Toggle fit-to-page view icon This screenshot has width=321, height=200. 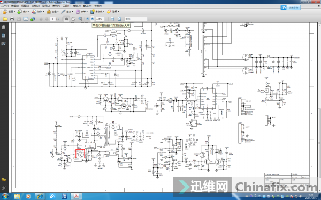(x=119, y=19)
